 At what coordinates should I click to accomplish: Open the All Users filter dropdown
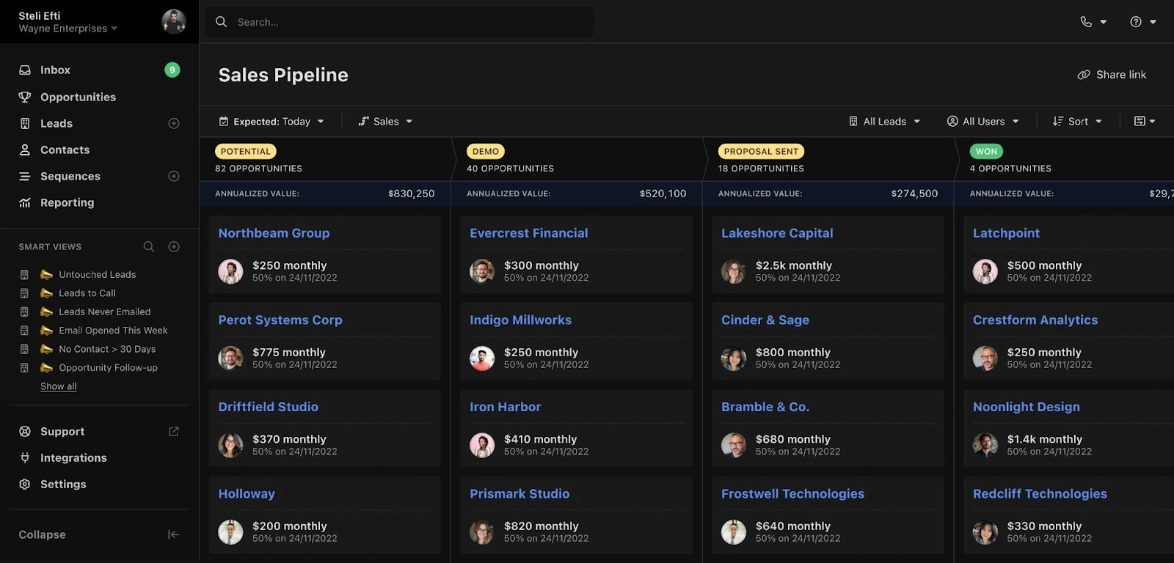[x=983, y=122]
